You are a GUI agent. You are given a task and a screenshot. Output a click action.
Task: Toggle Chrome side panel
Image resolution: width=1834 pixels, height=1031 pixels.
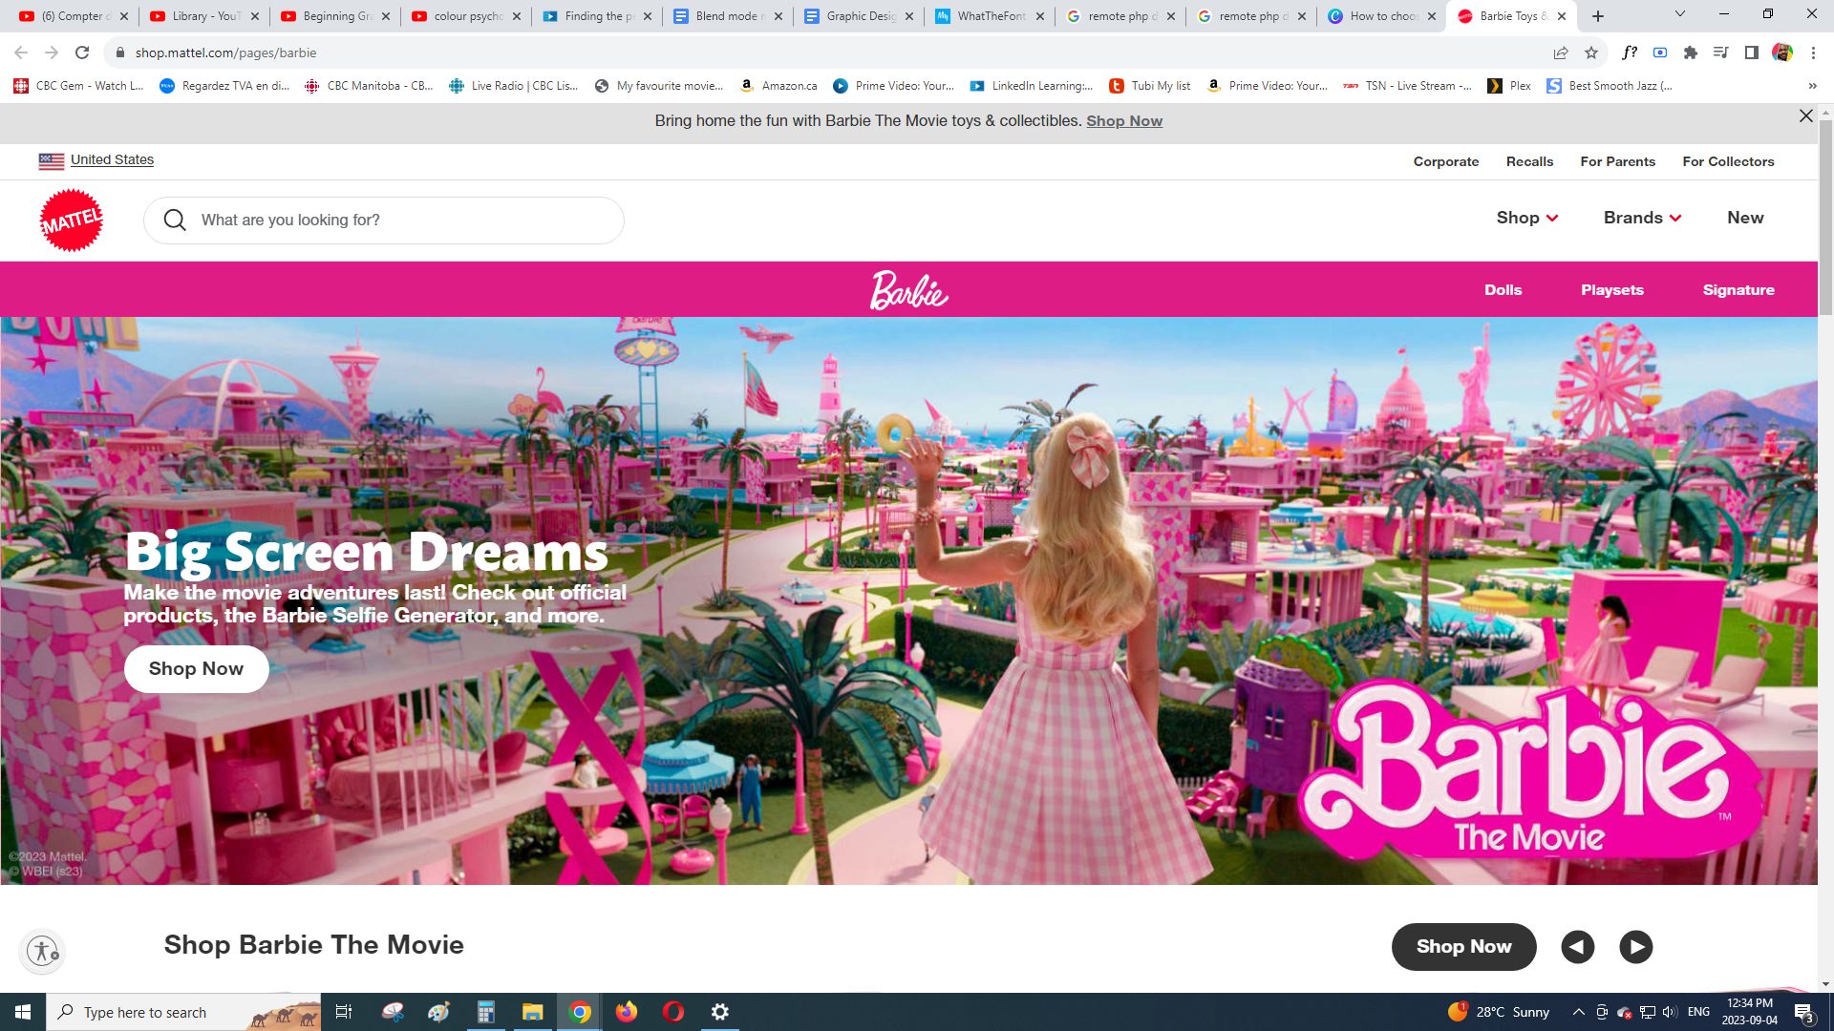[x=1751, y=53]
